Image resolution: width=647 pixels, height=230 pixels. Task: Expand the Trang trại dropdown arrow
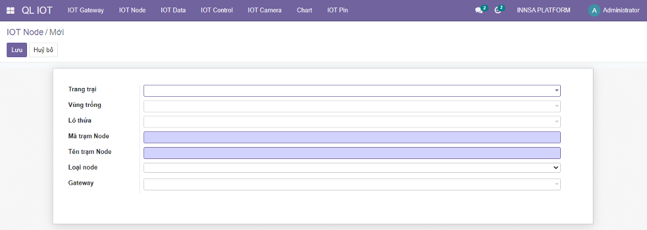tap(556, 90)
